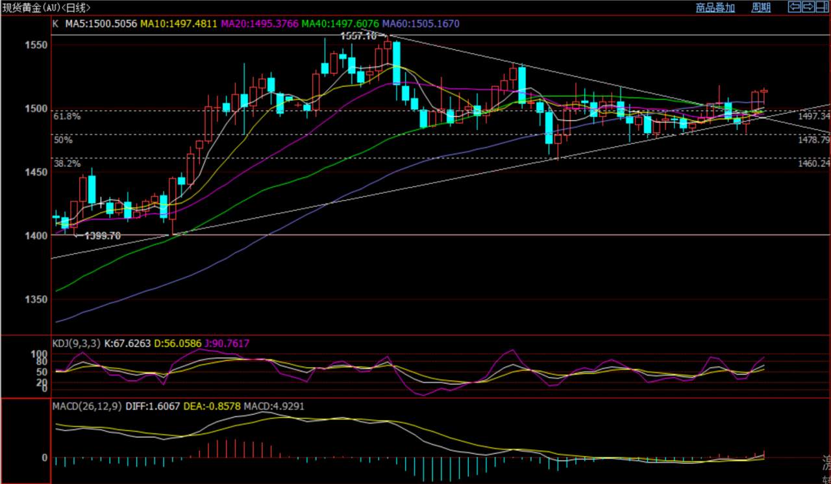
Task: Open the 周期 period link
Action: pos(761,8)
